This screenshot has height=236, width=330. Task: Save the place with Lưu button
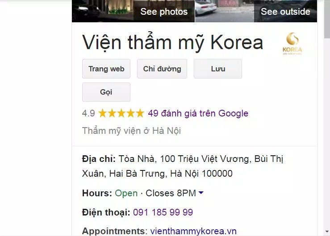(218, 69)
